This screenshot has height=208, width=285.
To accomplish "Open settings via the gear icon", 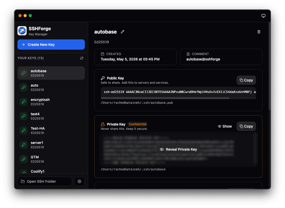I will [80, 181].
